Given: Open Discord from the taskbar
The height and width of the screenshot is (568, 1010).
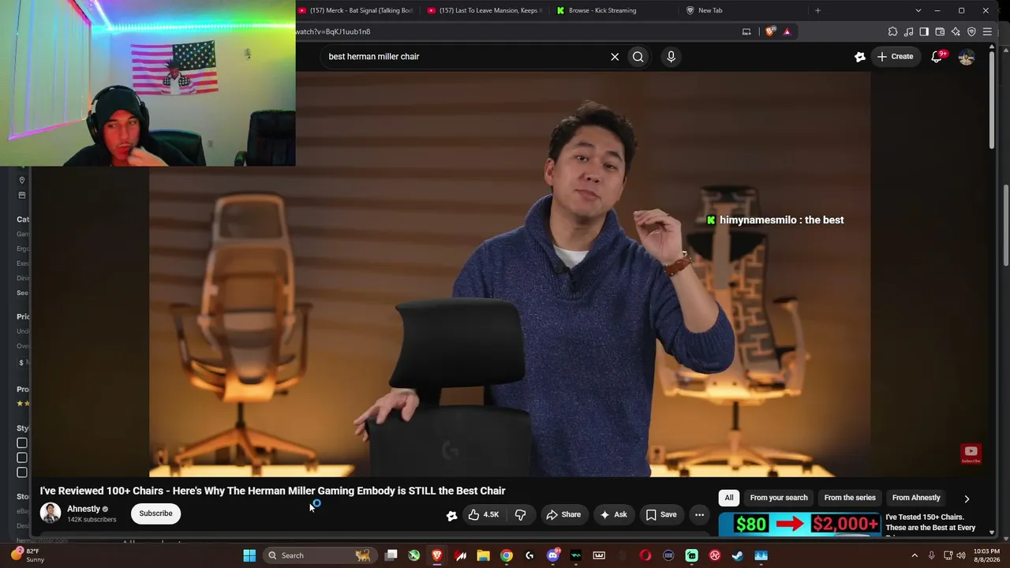Looking at the screenshot, I should coord(552,555).
